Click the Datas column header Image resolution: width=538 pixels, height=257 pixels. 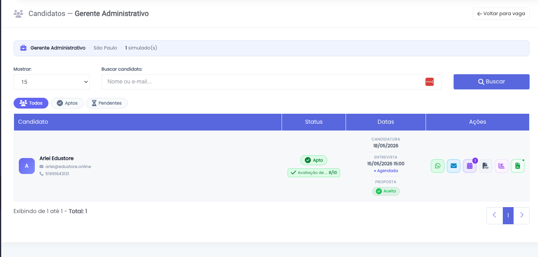click(386, 122)
